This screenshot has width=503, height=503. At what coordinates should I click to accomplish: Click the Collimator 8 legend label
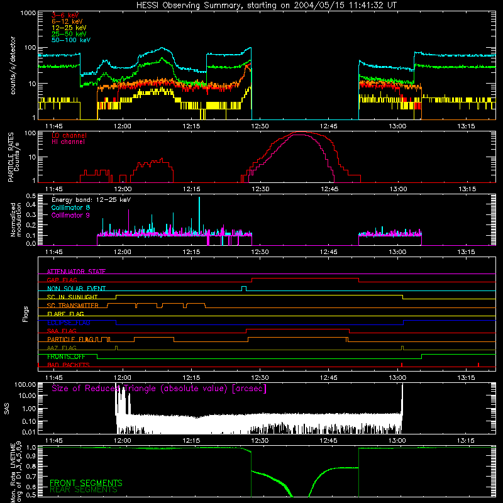[70, 207]
